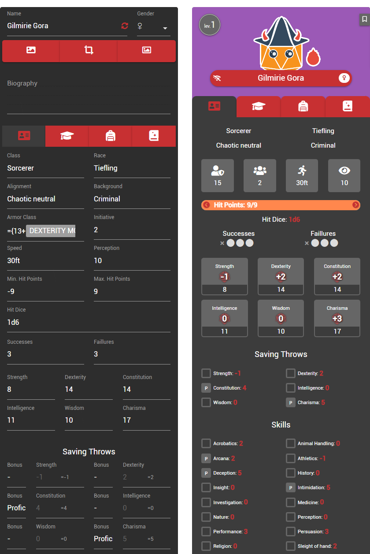Check the Acrobatics skill checkbox
370x554 pixels.
(206, 443)
